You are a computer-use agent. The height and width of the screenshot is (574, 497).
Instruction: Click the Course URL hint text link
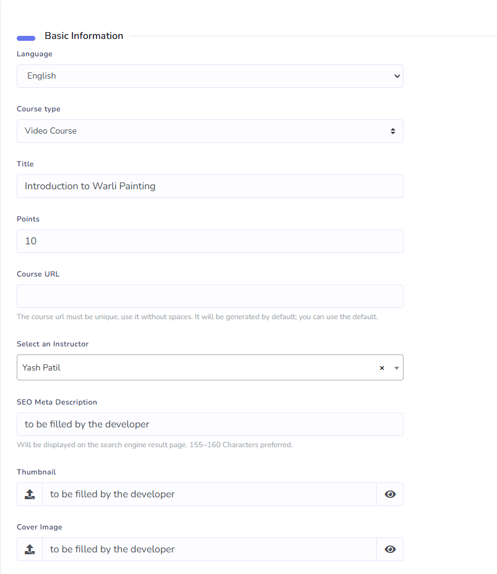point(197,316)
